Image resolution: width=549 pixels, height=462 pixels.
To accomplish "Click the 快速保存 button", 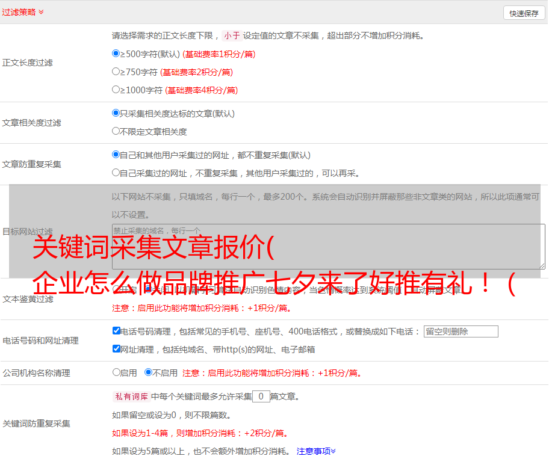I will point(524,13).
